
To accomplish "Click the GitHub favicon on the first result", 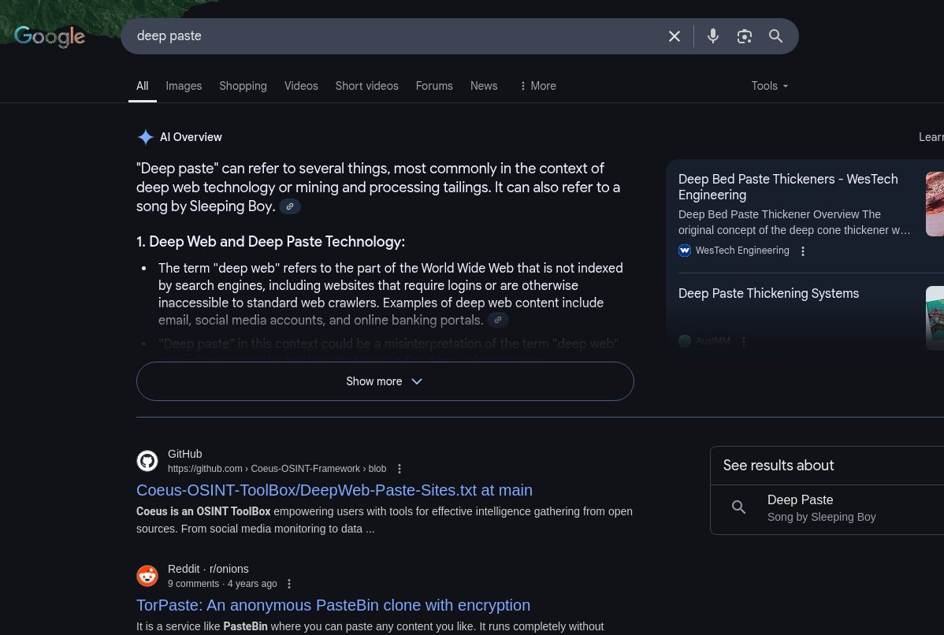I will point(147,461).
